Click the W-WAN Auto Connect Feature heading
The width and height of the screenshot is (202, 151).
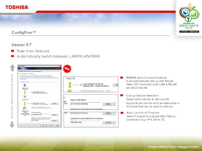146,77
